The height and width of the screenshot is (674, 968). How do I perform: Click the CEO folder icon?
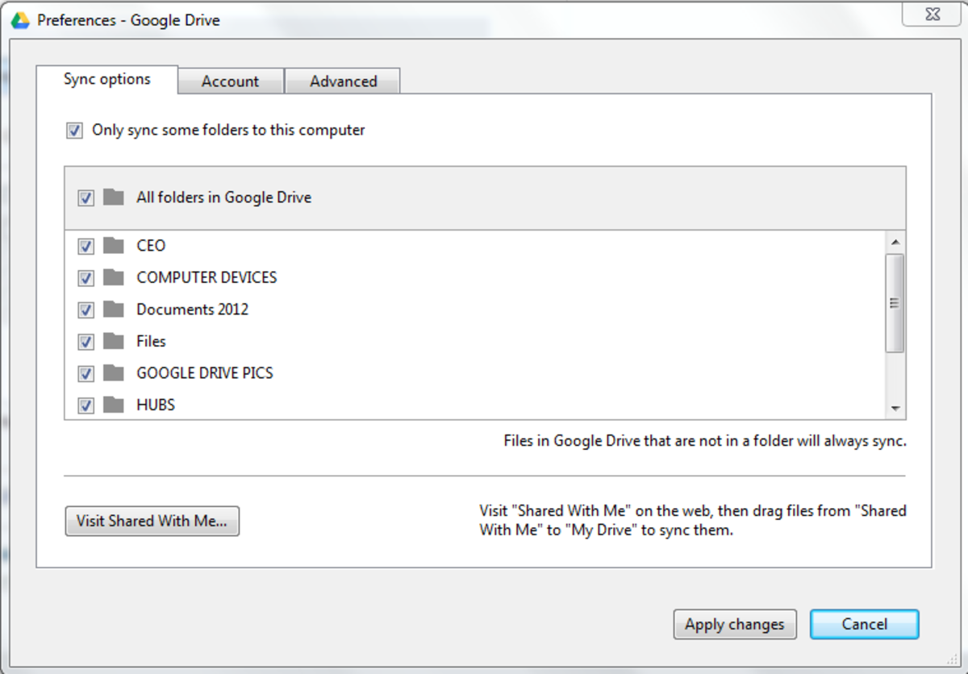[113, 246]
